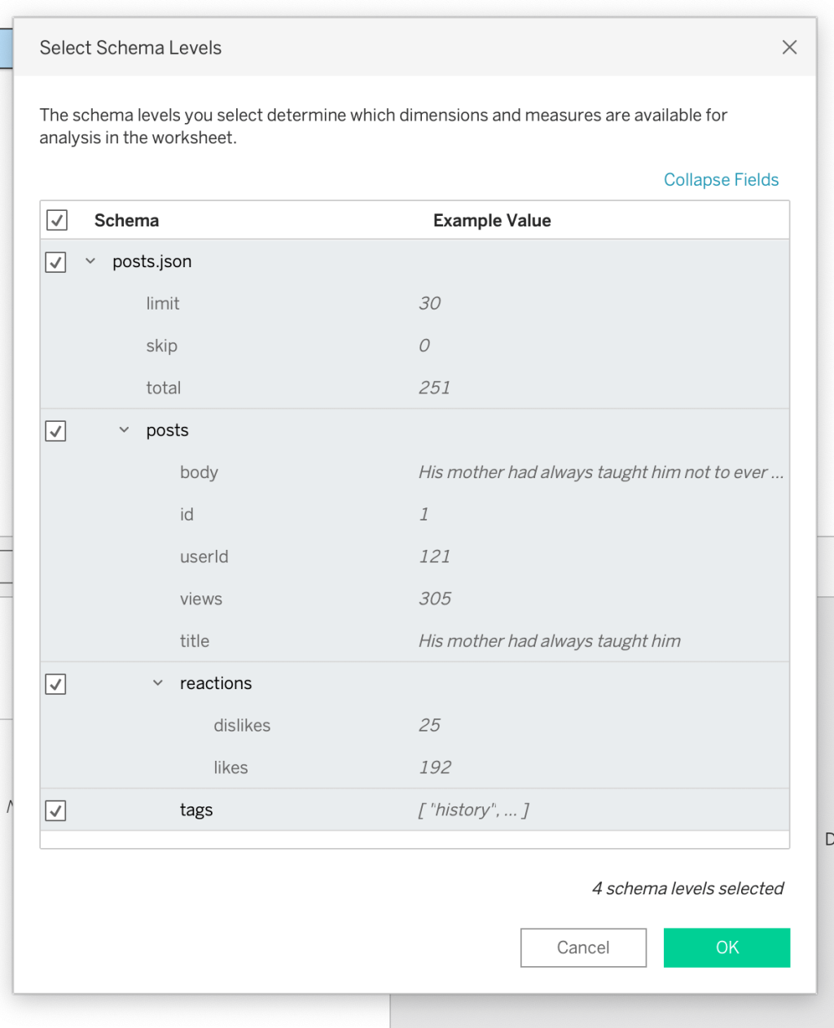The height and width of the screenshot is (1028, 834).
Task: Toggle the select-all checkbox in header
Action: point(55,220)
